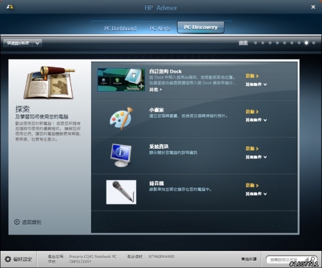Screen dimensions: 322x268
Task: Expand other actions for the Dock item
Action: 256,84
